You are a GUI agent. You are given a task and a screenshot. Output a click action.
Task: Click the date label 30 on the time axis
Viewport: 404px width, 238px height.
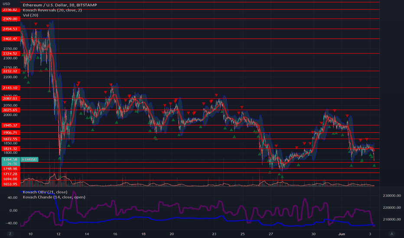point(313,234)
